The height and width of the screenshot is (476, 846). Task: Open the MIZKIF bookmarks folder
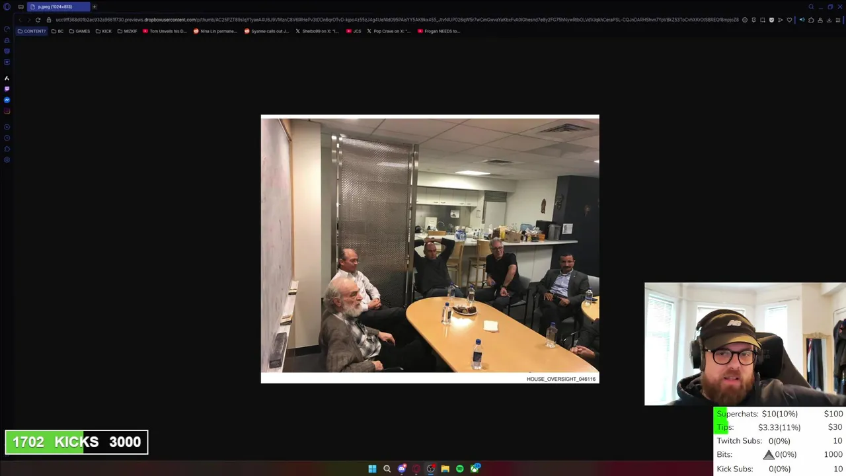(127, 31)
